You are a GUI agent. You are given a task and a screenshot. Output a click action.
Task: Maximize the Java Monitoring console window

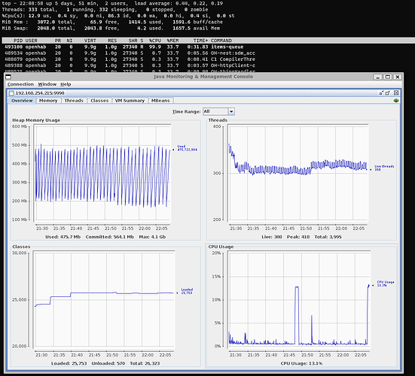click(x=387, y=77)
